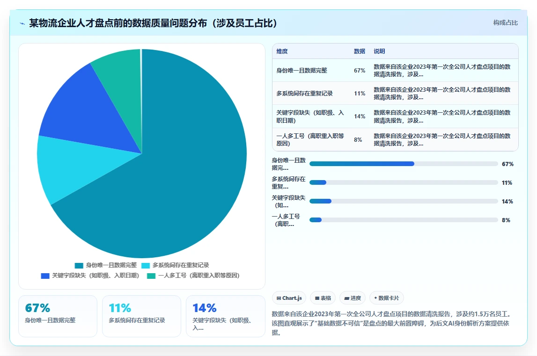Click legend label 身份唯一且数据完整

tap(111, 265)
